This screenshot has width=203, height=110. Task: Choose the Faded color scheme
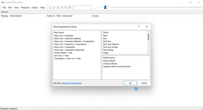tap(106, 53)
